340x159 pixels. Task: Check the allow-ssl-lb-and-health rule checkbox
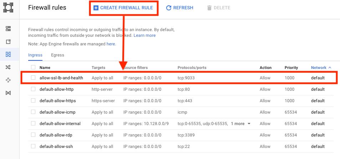33,78
